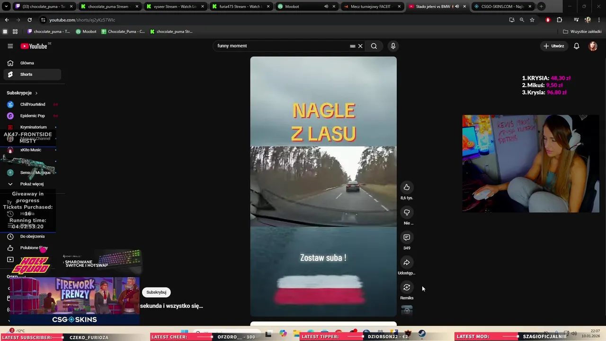Open comments showing 349
This screenshot has height=341, width=606.
pyautogui.click(x=406, y=237)
